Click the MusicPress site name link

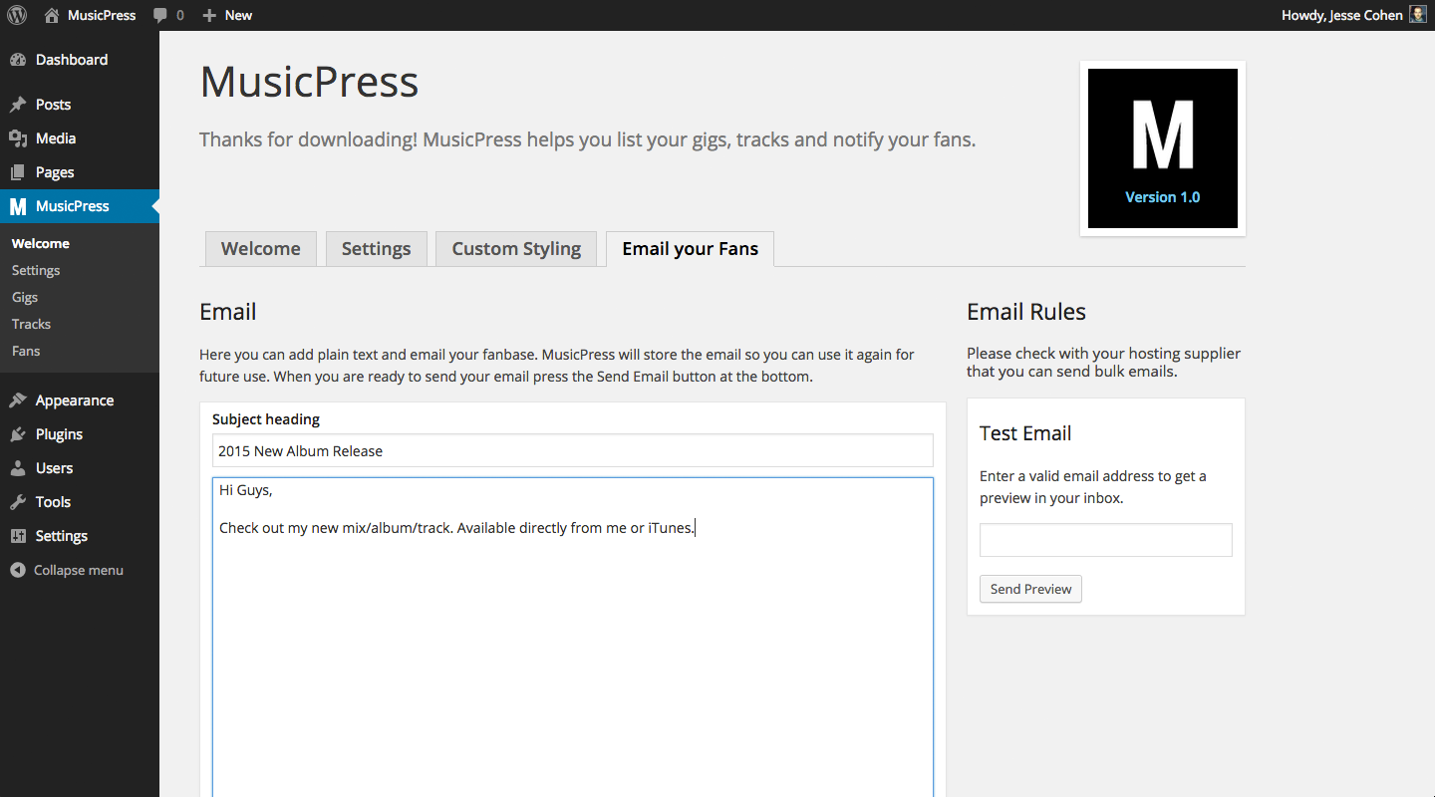(x=102, y=15)
